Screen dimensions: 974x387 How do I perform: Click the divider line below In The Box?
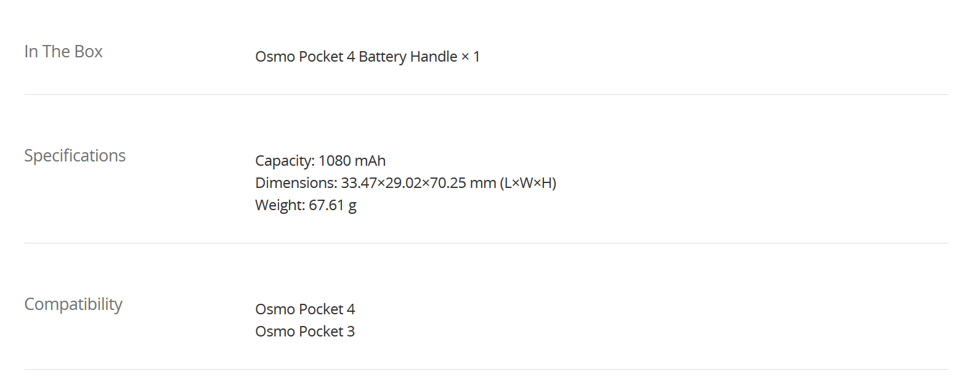485,95
